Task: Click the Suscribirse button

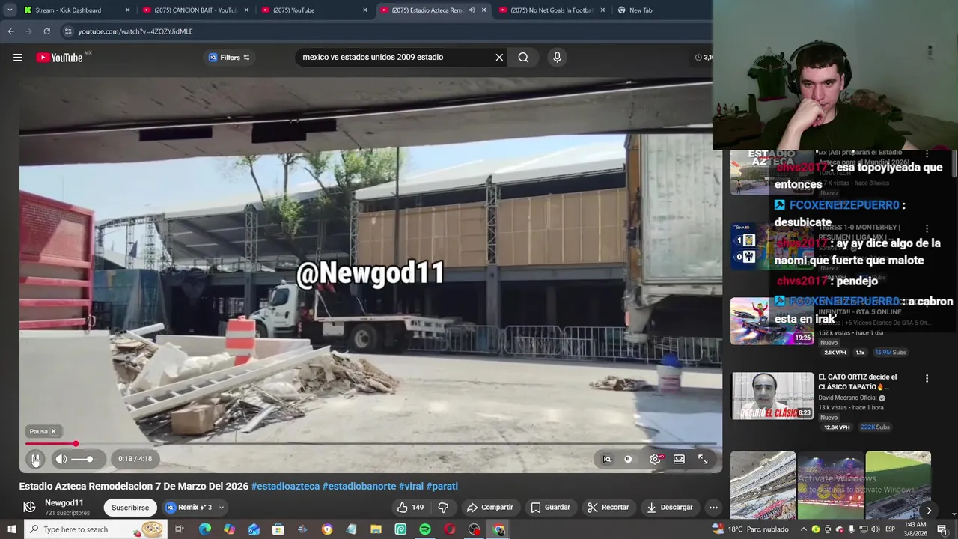Action: click(x=130, y=507)
